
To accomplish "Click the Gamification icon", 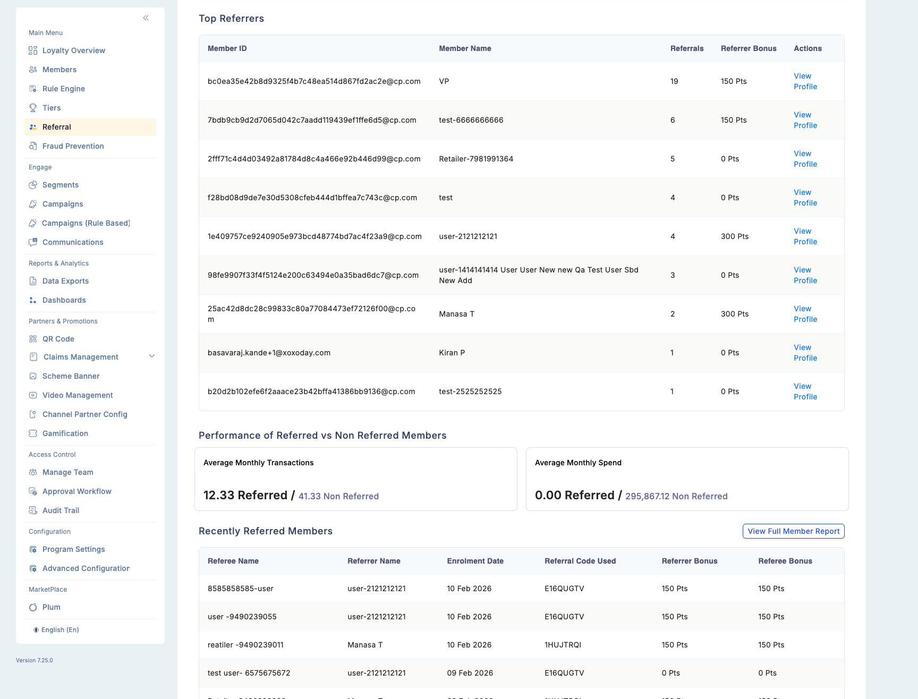I will [x=33, y=433].
